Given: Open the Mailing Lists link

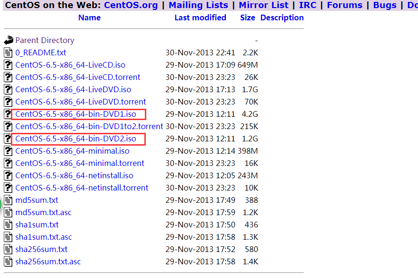Looking at the screenshot, I should [198, 5].
